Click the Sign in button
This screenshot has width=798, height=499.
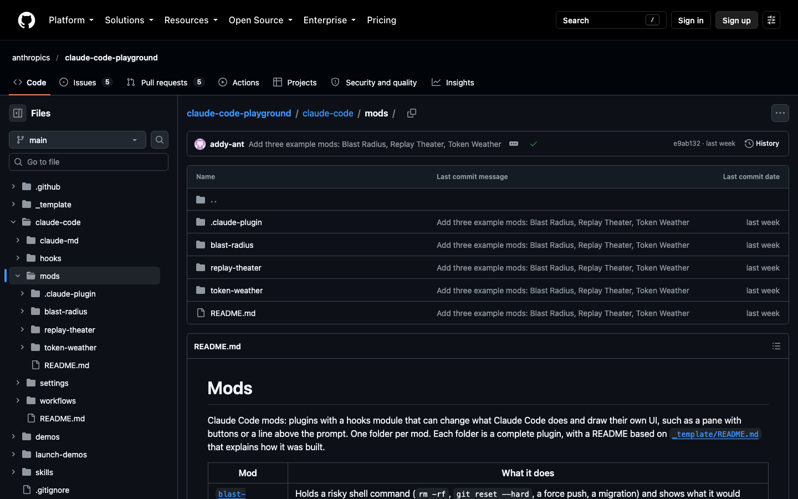690,20
